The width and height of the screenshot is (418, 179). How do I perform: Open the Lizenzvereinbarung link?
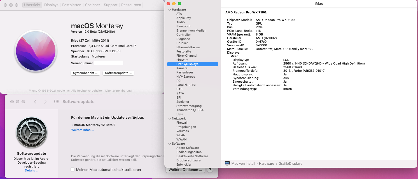pos(118,90)
